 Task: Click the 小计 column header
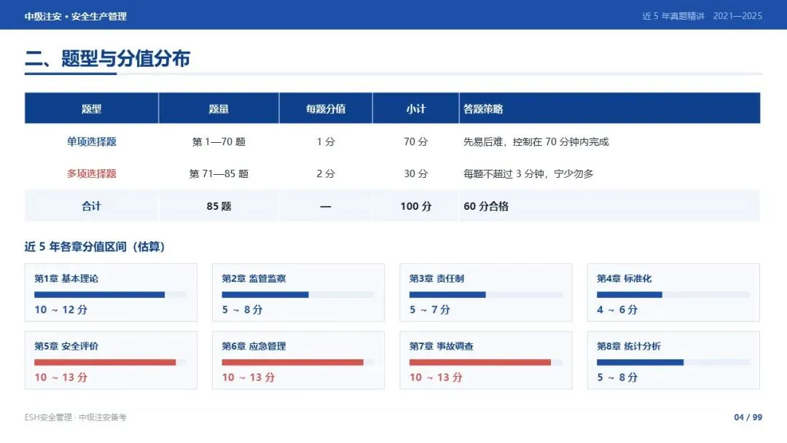(415, 109)
